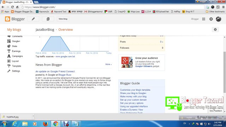This screenshot has width=226, height=127.
Task: Click the Google+ followers gadget link
Action: click(144, 66)
